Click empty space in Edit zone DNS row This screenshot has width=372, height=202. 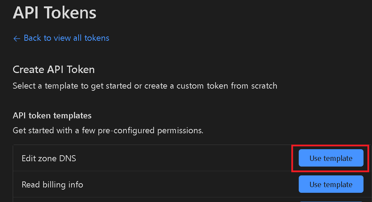point(184,158)
